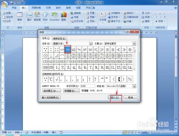
Task: Open the 特殊字符 tab in Symbol dialog
Action: tap(59, 39)
